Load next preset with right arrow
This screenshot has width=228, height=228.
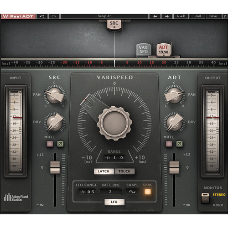(x=167, y=16)
